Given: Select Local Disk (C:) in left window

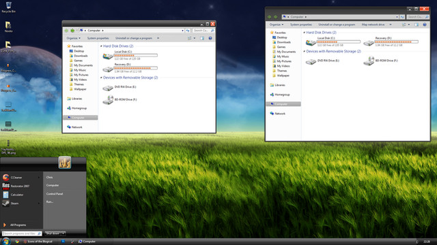Looking at the screenshot, I should point(130,55).
